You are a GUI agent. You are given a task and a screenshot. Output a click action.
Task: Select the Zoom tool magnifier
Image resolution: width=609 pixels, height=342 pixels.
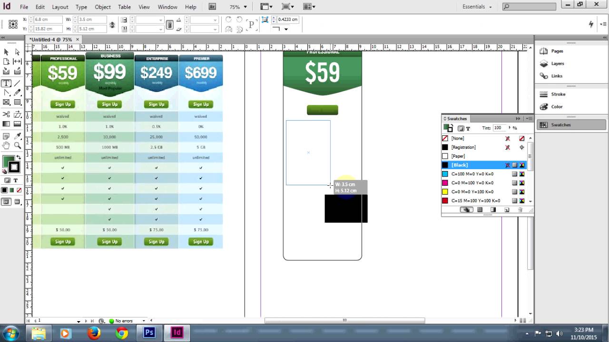(x=17, y=146)
